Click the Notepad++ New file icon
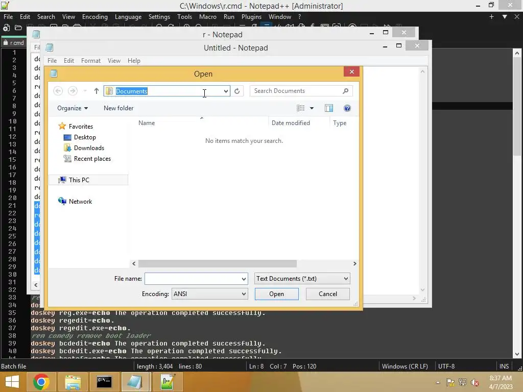523x392 pixels. click(x=6, y=28)
